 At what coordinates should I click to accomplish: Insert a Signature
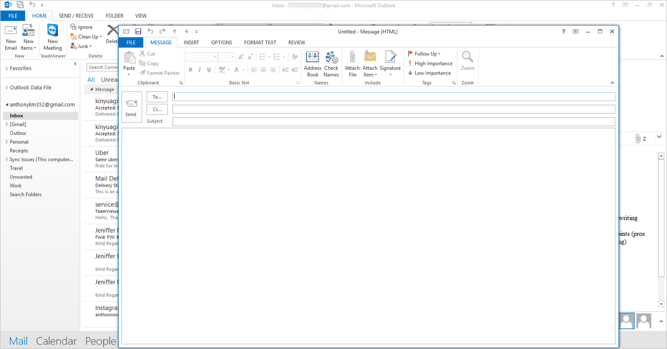[x=390, y=63]
